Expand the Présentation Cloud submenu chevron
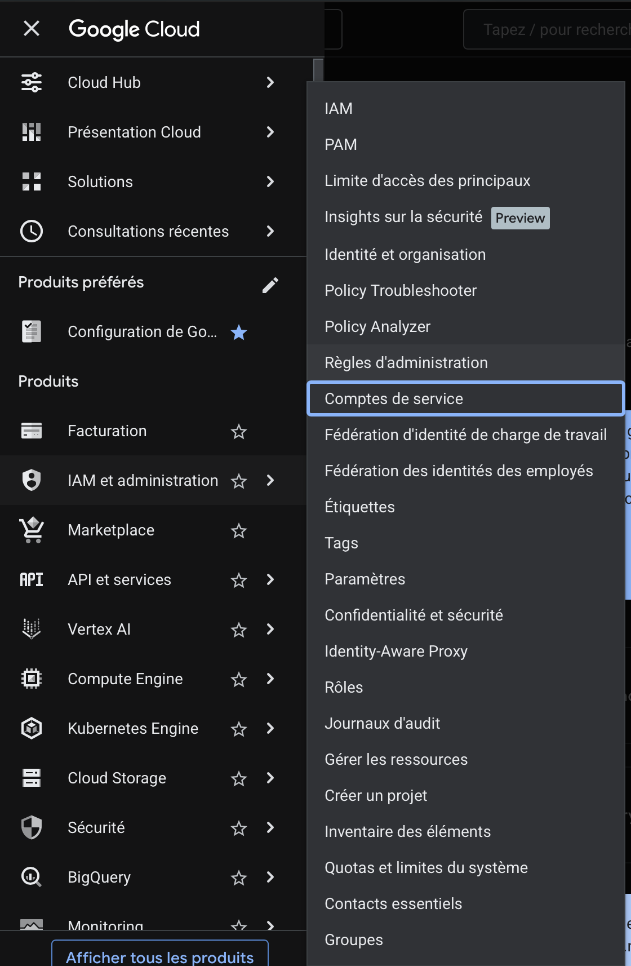This screenshot has height=966, width=631. click(270, 132)
